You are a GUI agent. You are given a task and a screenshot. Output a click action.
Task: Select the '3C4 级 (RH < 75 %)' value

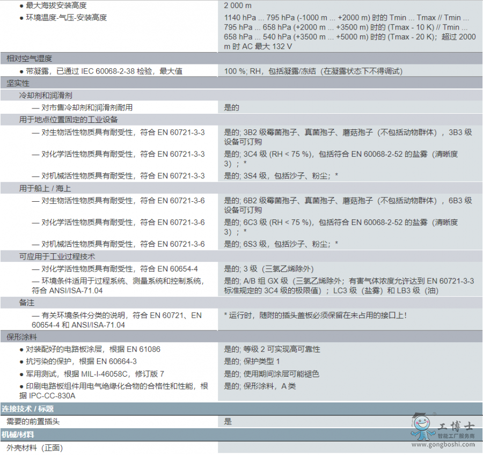(x=341, y=158)
